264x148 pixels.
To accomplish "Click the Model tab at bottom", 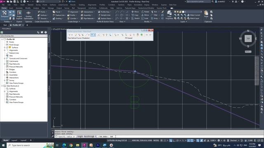I will tap(6, 140).
